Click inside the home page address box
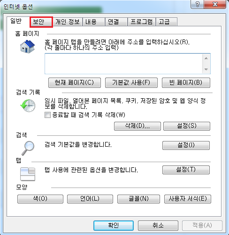 [x=123, y=64]
